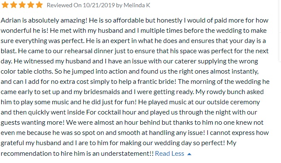Click the 'Reviewed On' label text
The width and height of the screenshot is (281, 163).
(x=64, y=5)
